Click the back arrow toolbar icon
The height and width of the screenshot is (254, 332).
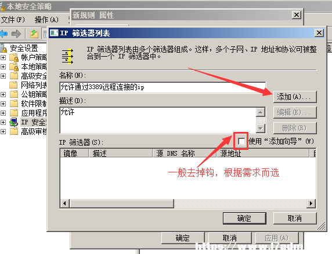click(3, 34)
